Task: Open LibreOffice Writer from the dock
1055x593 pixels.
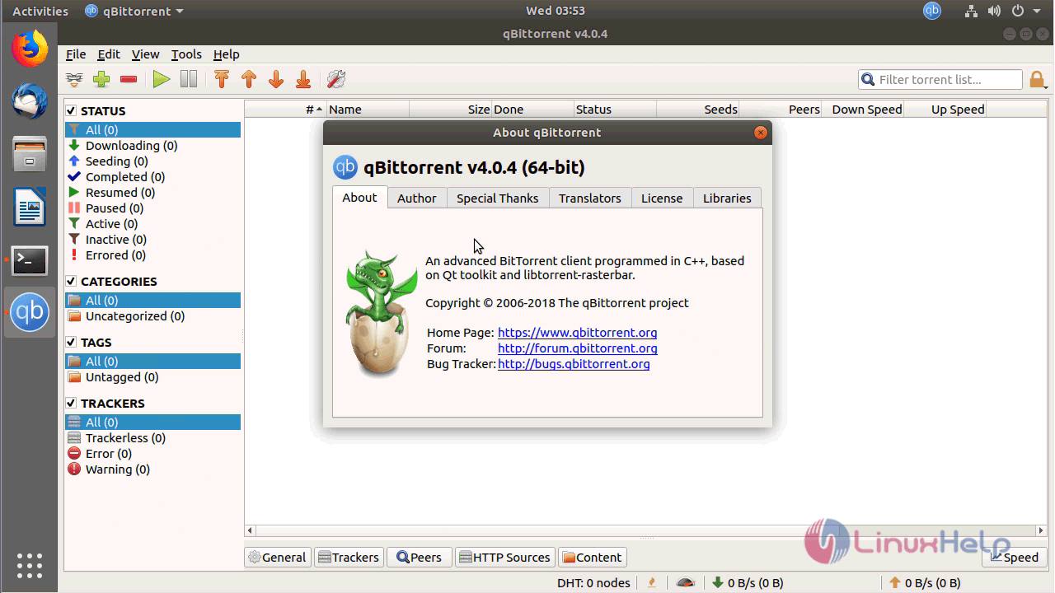Action: [x=30, y=207]
